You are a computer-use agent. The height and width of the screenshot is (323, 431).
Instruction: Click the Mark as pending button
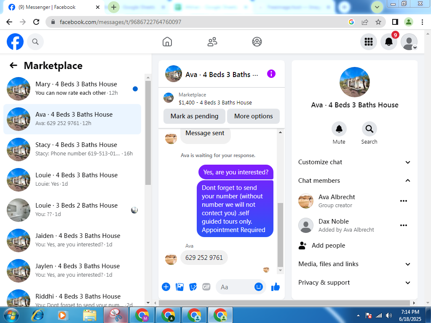(x=194, y=116)
